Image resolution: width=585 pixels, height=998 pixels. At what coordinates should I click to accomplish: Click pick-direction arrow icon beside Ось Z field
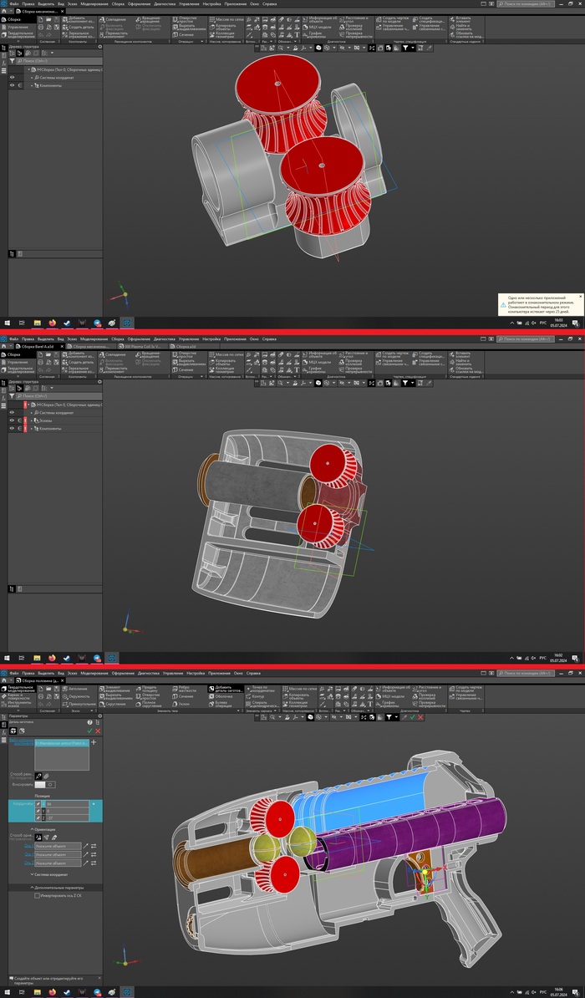(85, 863)
